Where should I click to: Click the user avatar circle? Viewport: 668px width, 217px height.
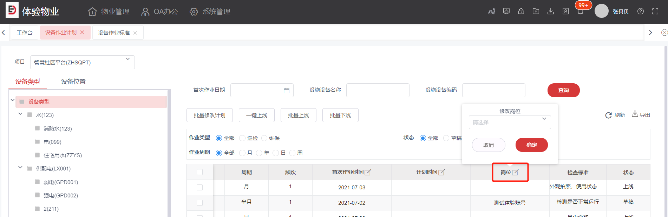tap(601, 11)
